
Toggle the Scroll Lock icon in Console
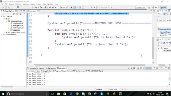point(141,68)
